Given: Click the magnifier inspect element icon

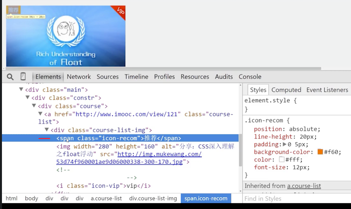Looking at the screenshot, I should (10, 77).
